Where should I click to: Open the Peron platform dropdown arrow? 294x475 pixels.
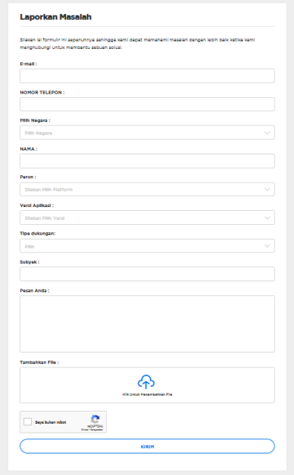[267, 189]
